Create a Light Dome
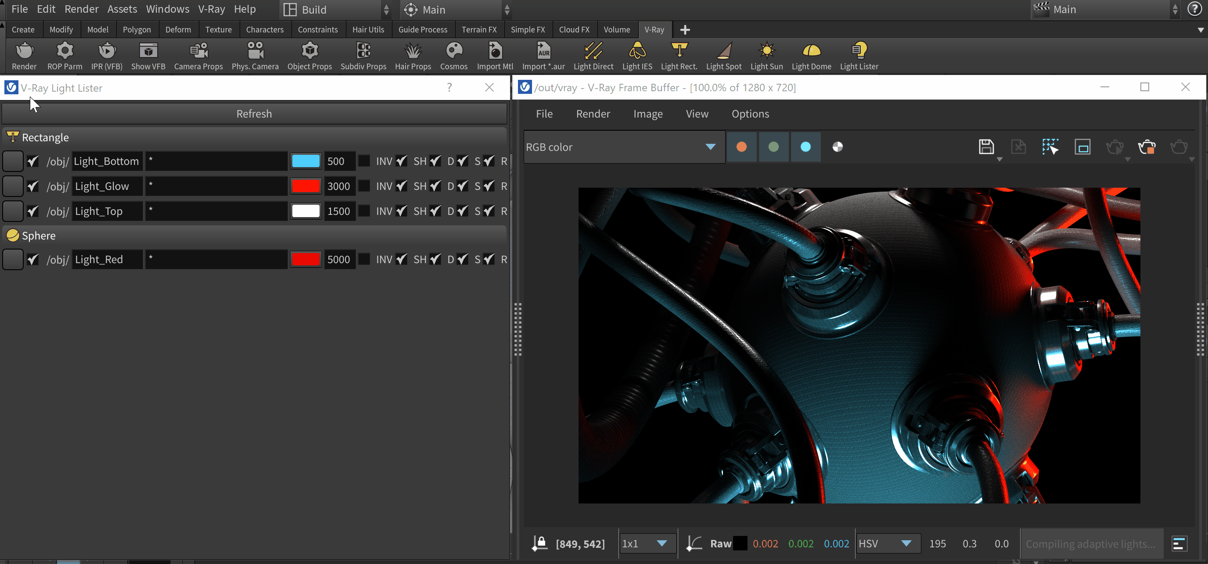This screenshot has height=564, width=1208. pyautogui.click(x=811, y=56)
